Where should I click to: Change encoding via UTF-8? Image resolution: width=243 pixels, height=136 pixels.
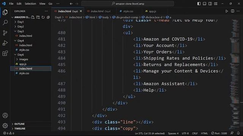(185, 133)
